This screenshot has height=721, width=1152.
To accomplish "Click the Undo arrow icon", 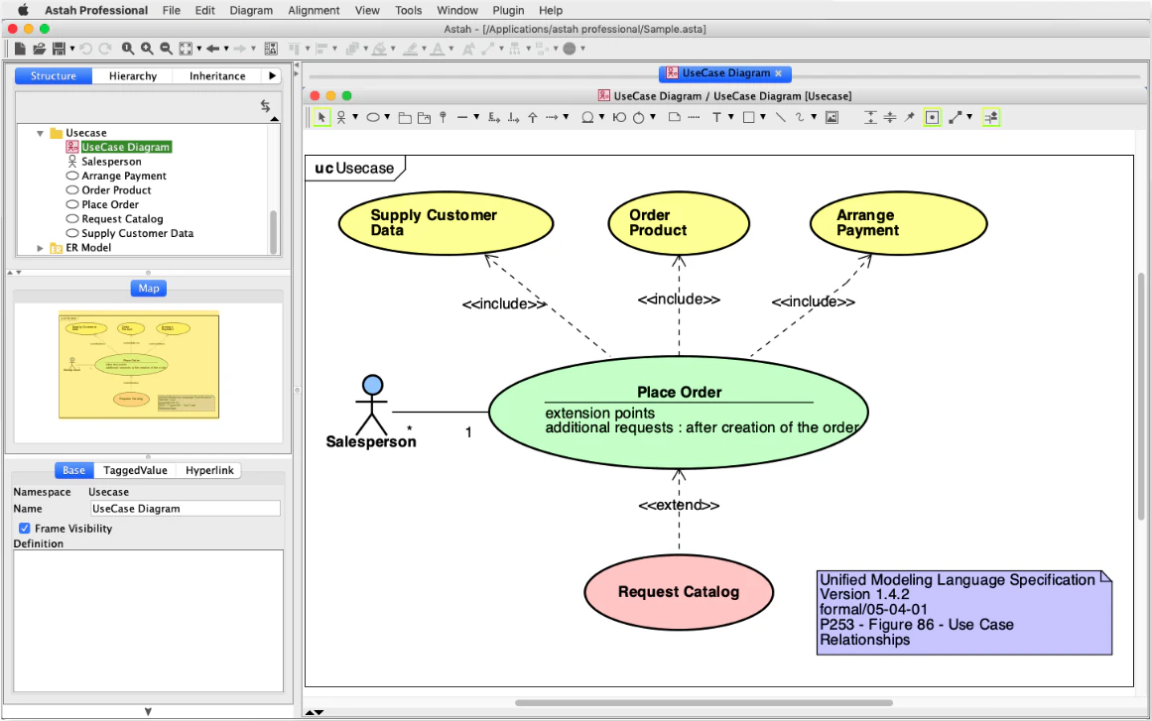I will [87, 47].
